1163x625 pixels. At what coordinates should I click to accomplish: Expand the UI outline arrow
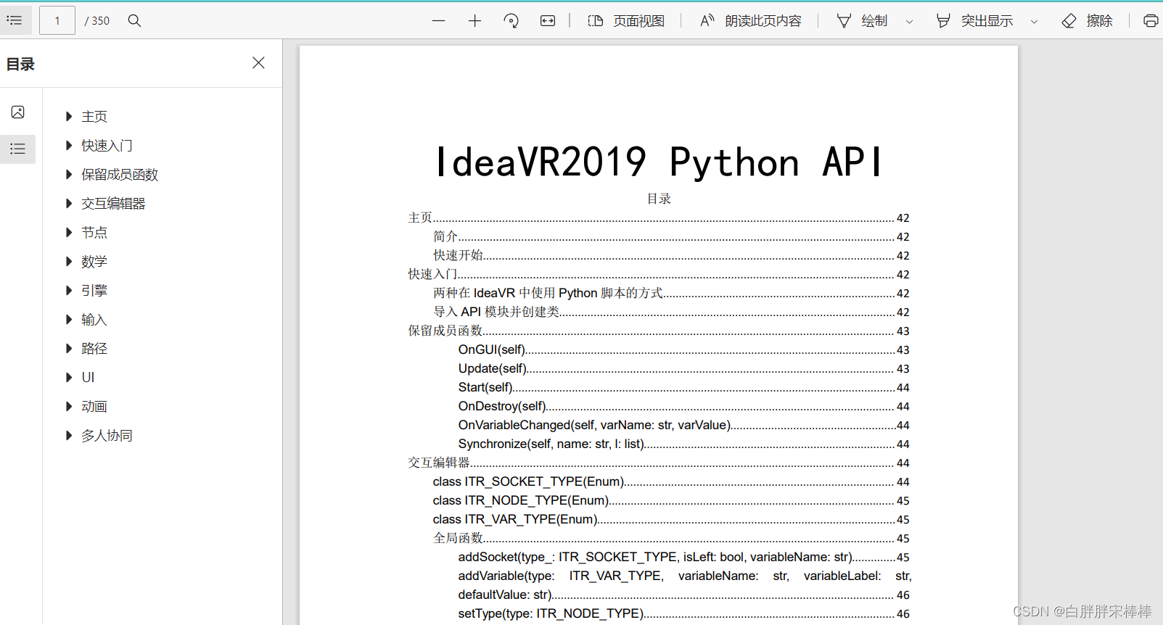tap(69, 378)
